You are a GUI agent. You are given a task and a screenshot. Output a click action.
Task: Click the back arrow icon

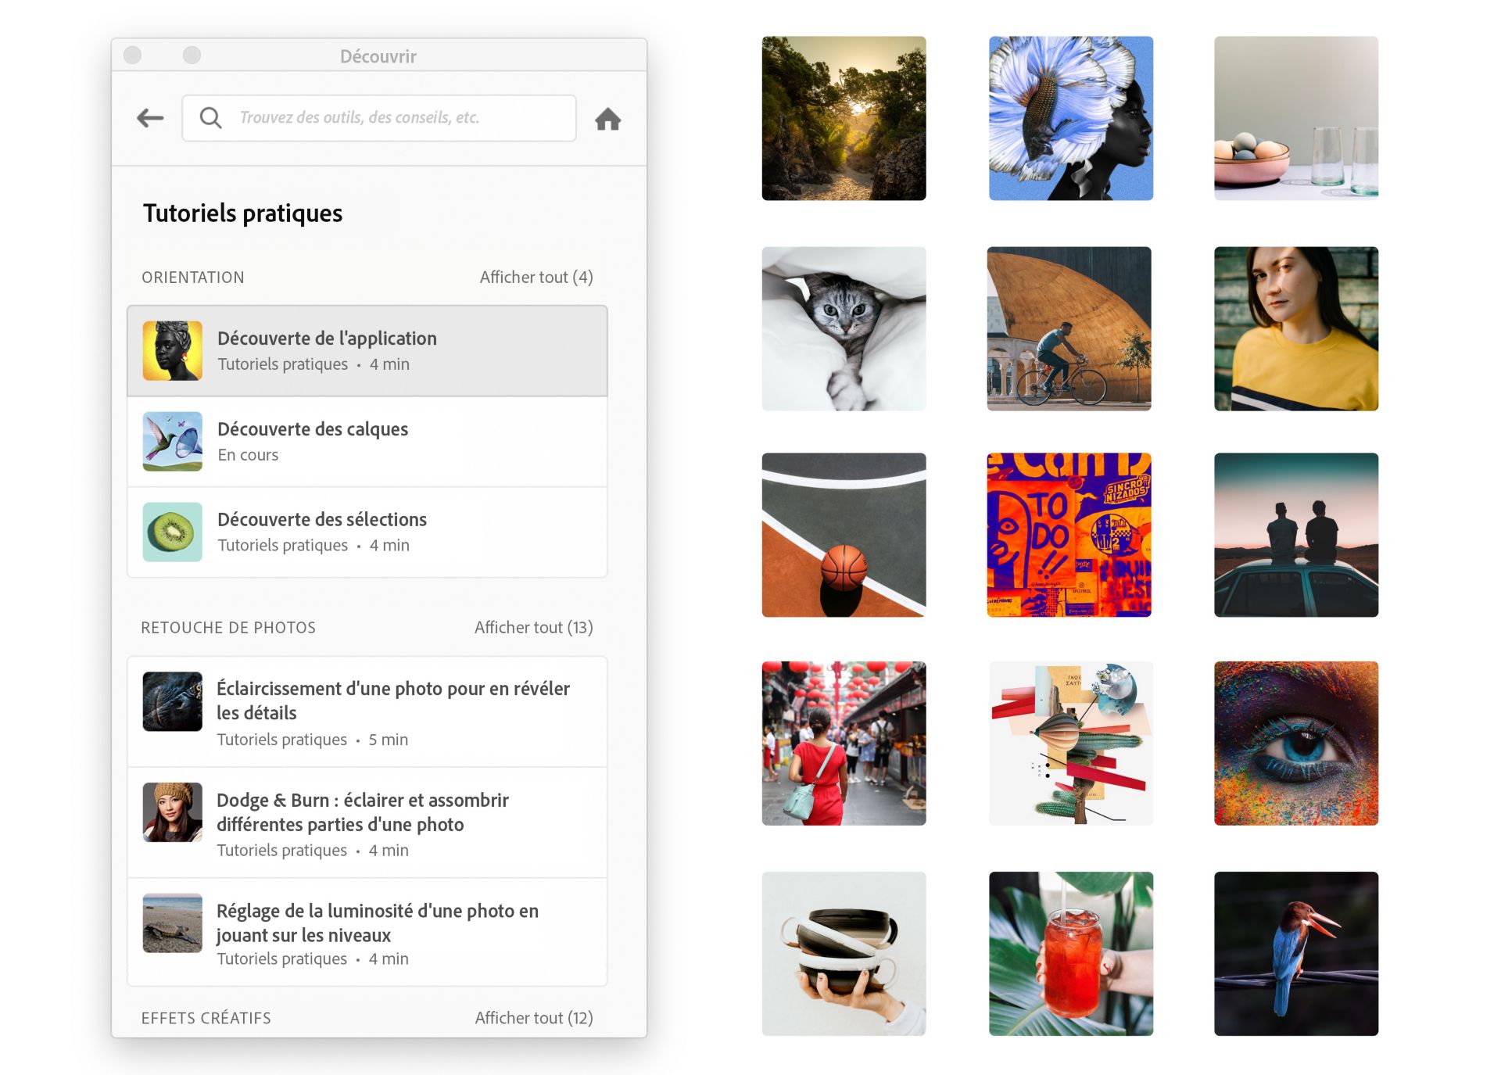pyautogui.click(x=150, y=118)
